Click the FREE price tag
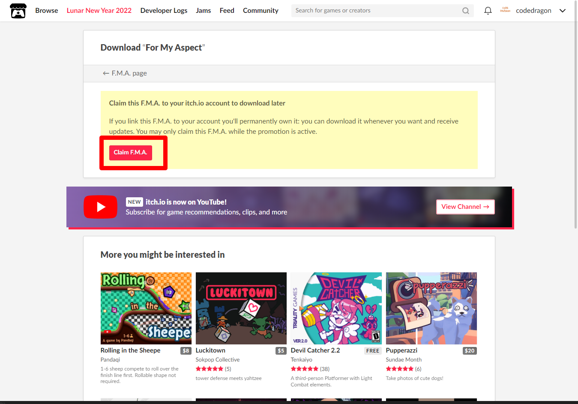578x404 pixels. pyautogui.click(x=373, y=351)
